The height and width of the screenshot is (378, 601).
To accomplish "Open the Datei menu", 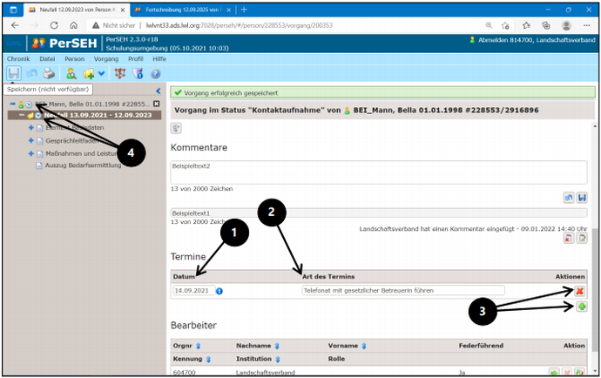I will click(47, 58).
